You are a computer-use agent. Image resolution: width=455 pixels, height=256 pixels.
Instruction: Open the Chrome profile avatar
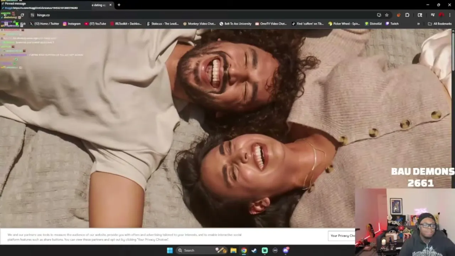[x=441, y=15]
